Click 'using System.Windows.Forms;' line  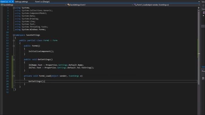[30, 30]
